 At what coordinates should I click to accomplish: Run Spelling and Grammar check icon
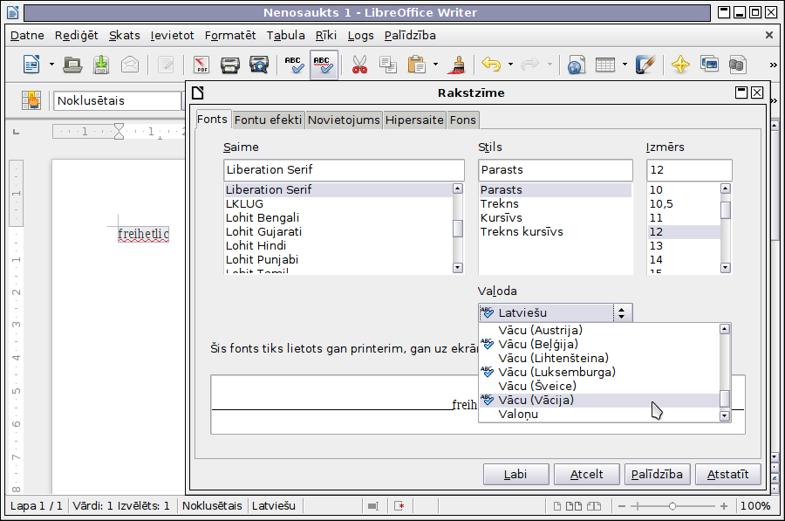(x=295, y=65)
